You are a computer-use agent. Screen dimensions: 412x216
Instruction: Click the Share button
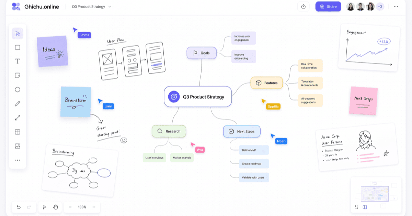point(328,7)
